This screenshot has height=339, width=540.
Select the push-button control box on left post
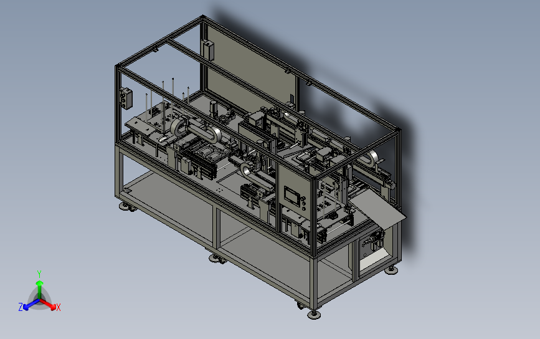[126, 98]
